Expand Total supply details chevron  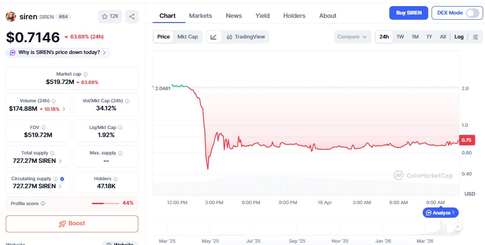coord(60,161)
